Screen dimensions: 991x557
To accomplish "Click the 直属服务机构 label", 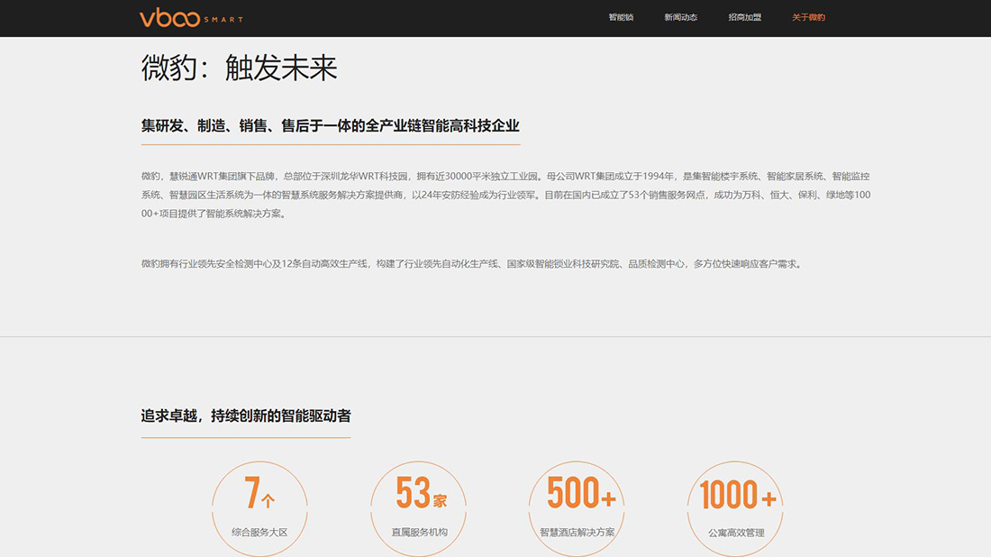I will point(419,533).
